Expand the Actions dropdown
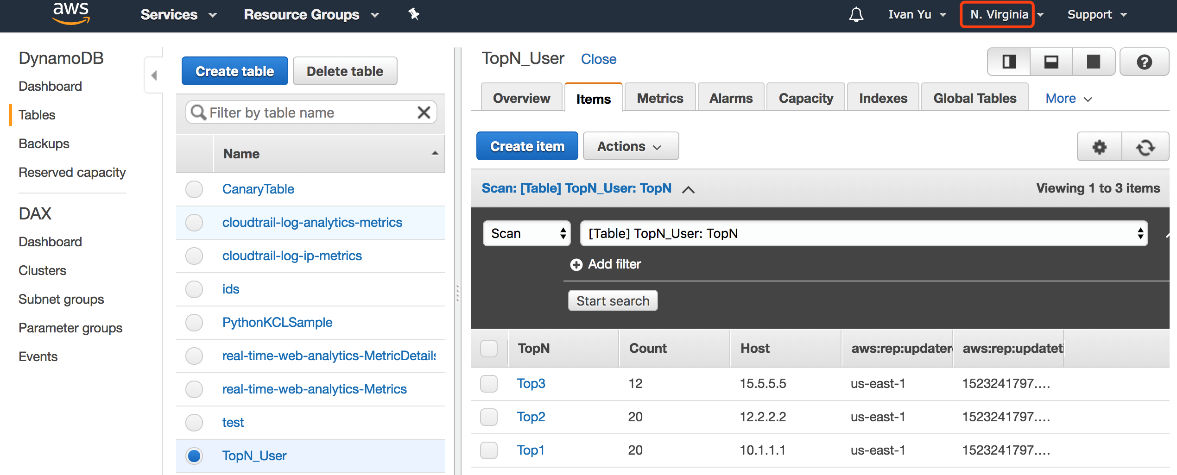The height and width of the screenshot is (475, 1177). [630, 146]
